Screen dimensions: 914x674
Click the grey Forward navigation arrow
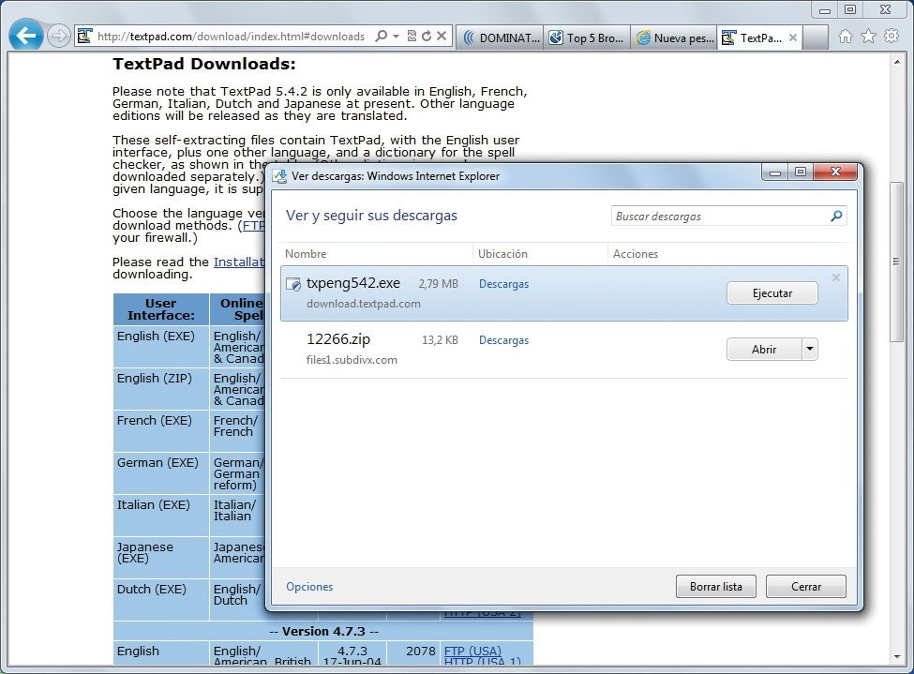[x=58, y=37]
